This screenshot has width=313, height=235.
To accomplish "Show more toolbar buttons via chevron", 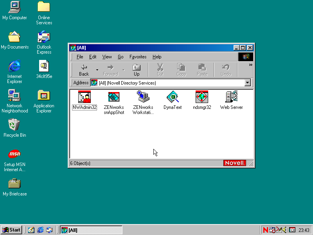I will pyautogui.click(x=250, y=65).
